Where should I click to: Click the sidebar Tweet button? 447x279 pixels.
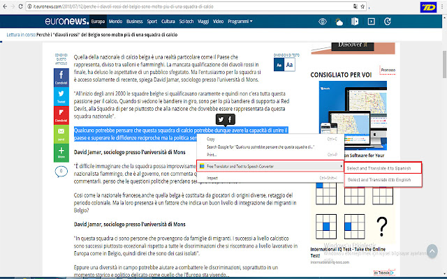tap(61, 96)
